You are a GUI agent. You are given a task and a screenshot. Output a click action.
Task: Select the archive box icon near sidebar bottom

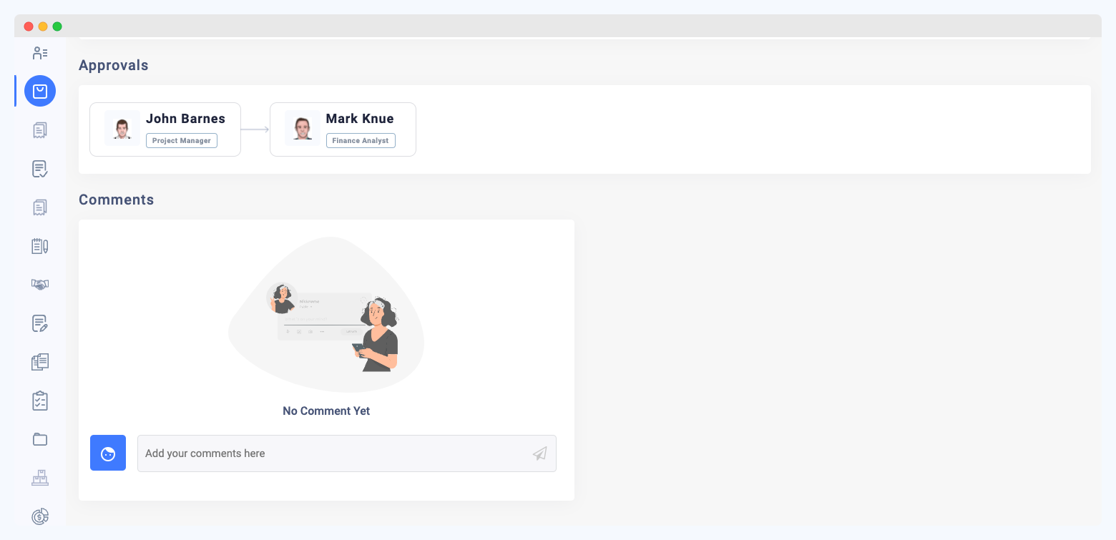pos(39,477)
